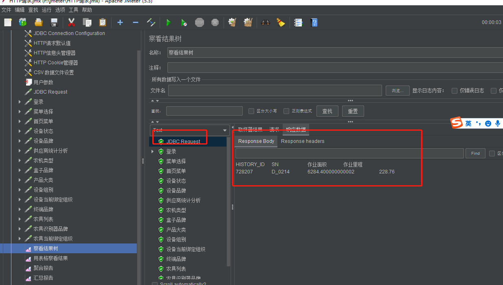Select the Response Body tab

pyautogui.click(x=256, y=141)
